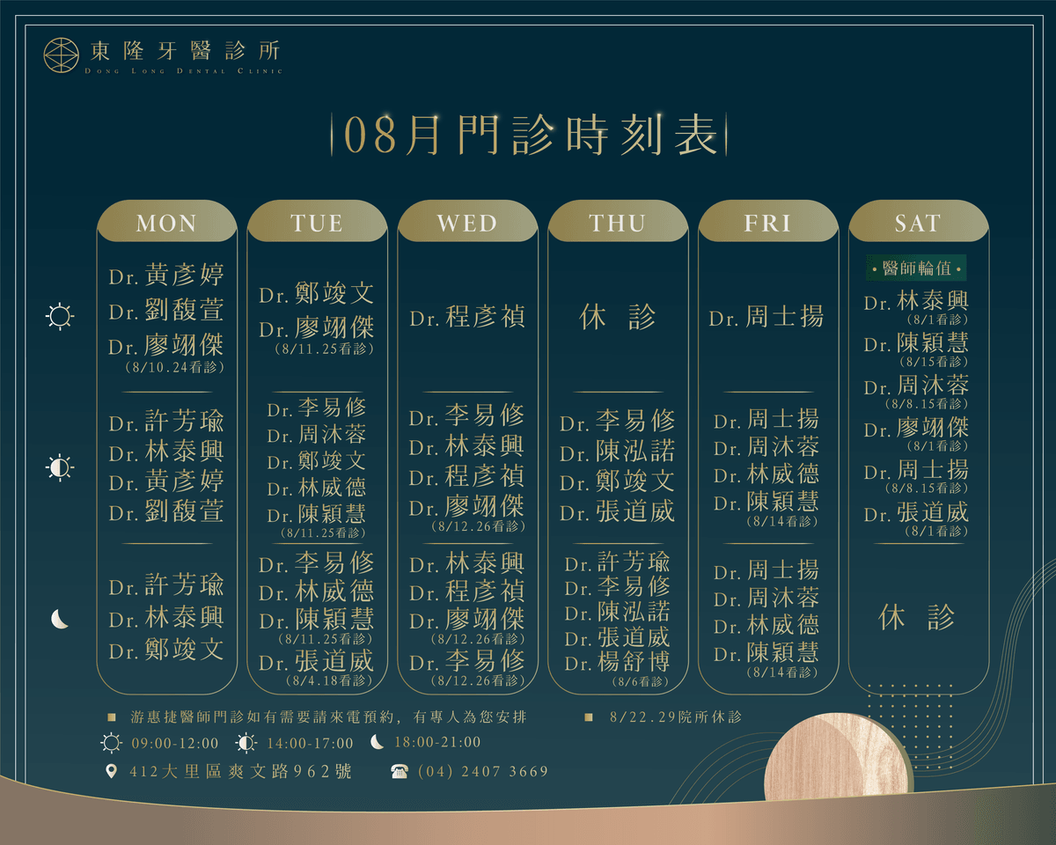The image size is (1056, 845).
Task: Click Dr. 劉馥萱 in MON morning slot
Action: (x=166, y=310)
